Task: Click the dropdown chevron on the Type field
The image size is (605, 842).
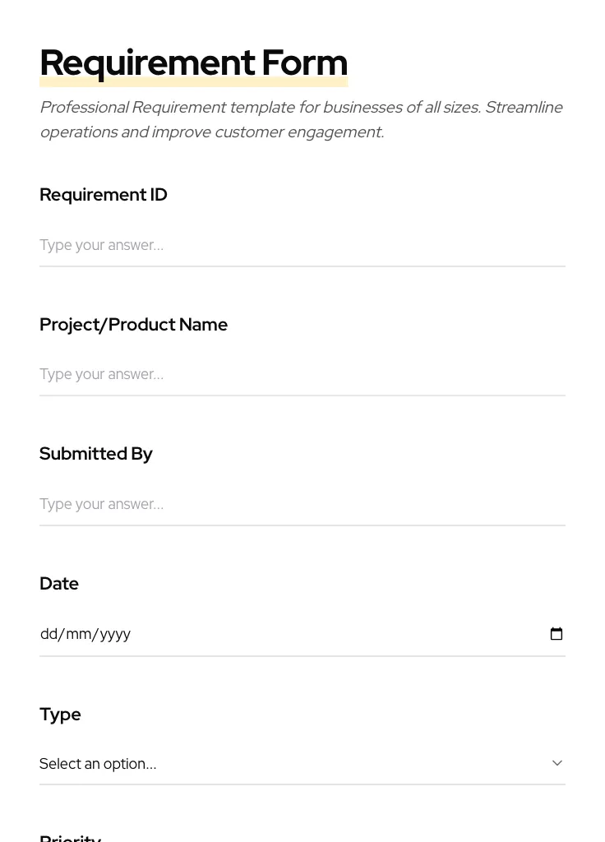Action: click(557, 763)
